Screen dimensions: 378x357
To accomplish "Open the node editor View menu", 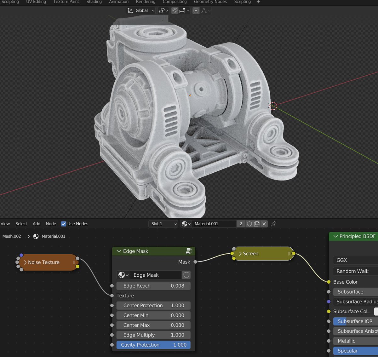I will pyautogui.click(x=5, y=224).
